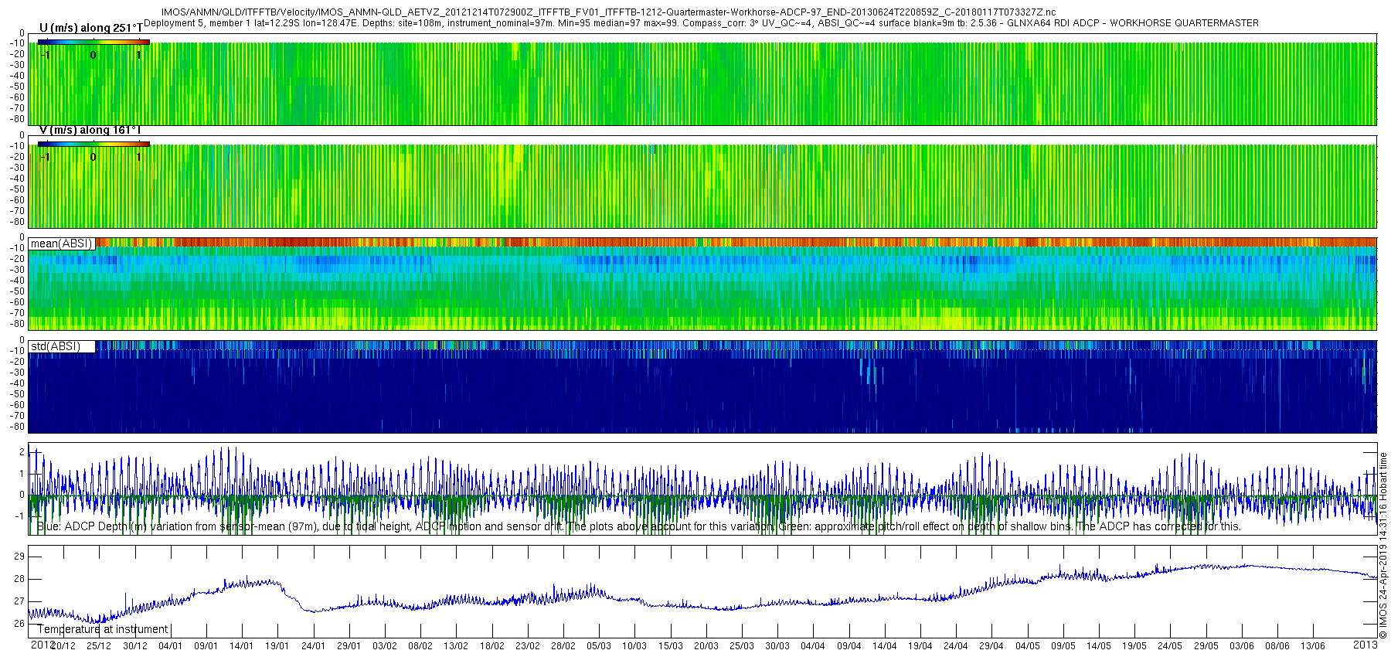Select the 'V (m/s) along 161°T' panel title

[x=90, y=131]
